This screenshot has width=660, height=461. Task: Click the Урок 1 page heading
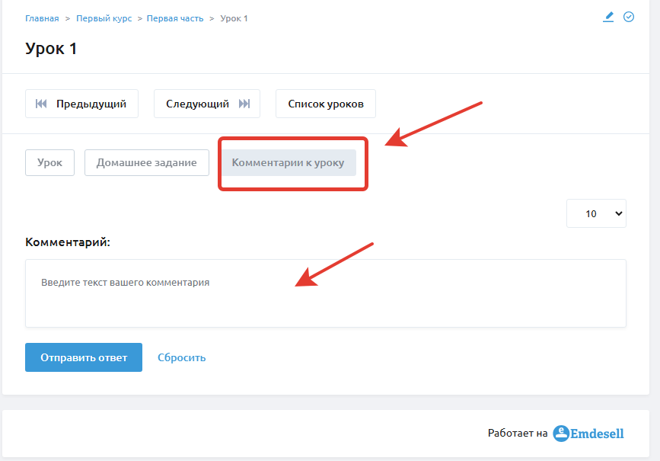(51, 49)
